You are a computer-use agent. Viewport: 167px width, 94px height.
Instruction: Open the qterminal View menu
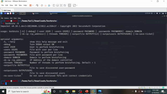[15, 18]
